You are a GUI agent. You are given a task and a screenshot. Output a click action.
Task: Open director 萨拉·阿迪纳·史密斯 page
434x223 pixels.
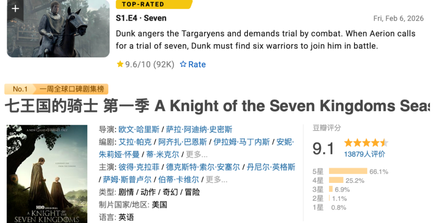[x=199, y=130]
